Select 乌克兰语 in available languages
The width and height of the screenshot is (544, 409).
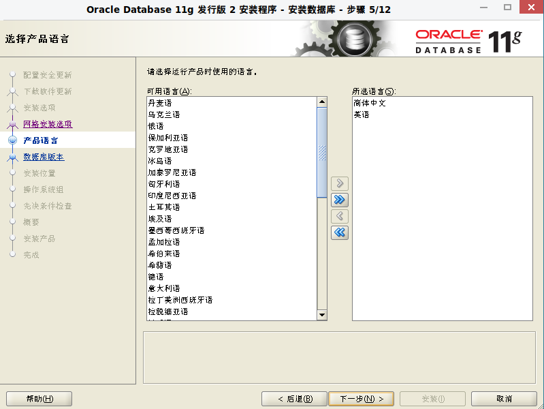pos(231,115)
